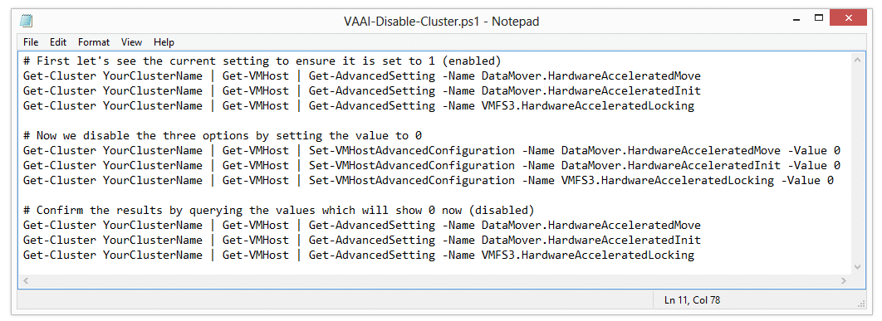The image size is (882, 321).
Task: Click the Set-VMHostAdvancedConfiguration HardwareAcceleratedLocking line
Action: 428,181
